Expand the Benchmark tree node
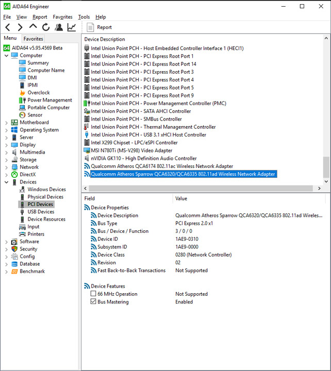Image resolution: width=331 pixels, height=371 pixels. (x=6, y=272)
